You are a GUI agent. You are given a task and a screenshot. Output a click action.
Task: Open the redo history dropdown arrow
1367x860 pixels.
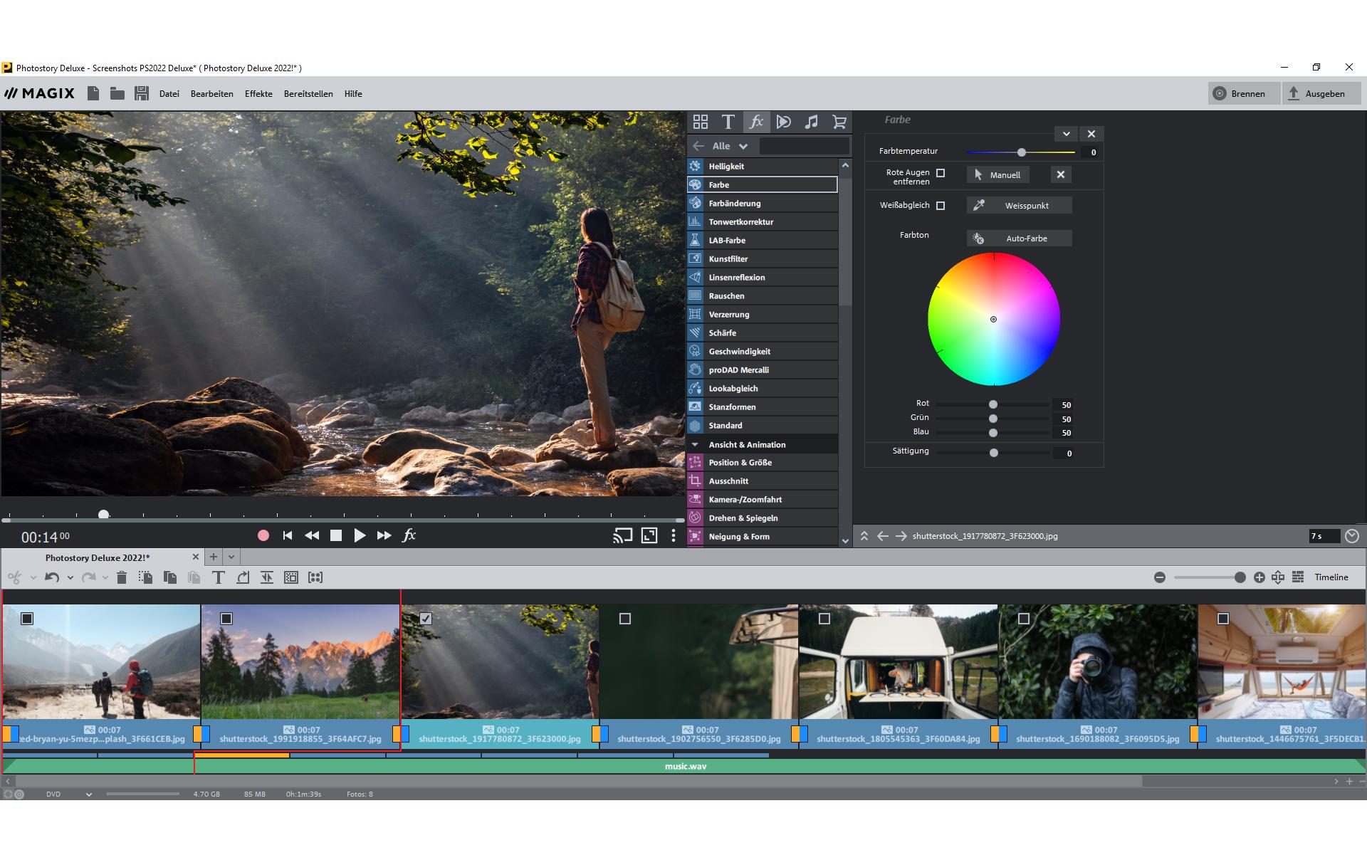point(105,578)
